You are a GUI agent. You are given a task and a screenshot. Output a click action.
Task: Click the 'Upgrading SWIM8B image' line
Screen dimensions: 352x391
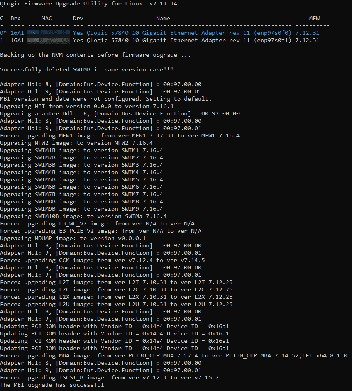pyautogui.click(x=81, y=201)
